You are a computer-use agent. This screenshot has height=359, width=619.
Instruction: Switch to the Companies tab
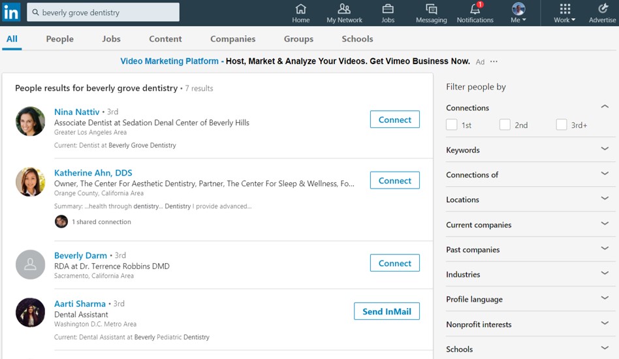click(x=233, y=39)
